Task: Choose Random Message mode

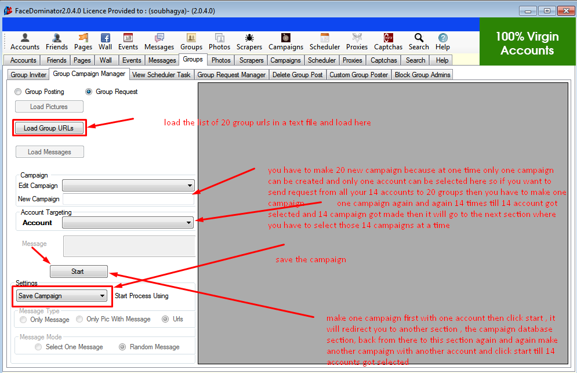Action: click(x=122, y=347)
